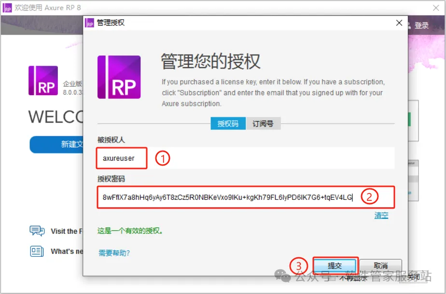Click the 被授权人 field containing axureuser

pos(246,158)
